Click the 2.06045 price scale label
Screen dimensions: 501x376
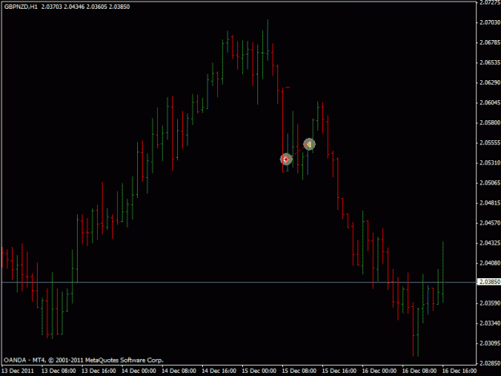click(x=490, y=103)
